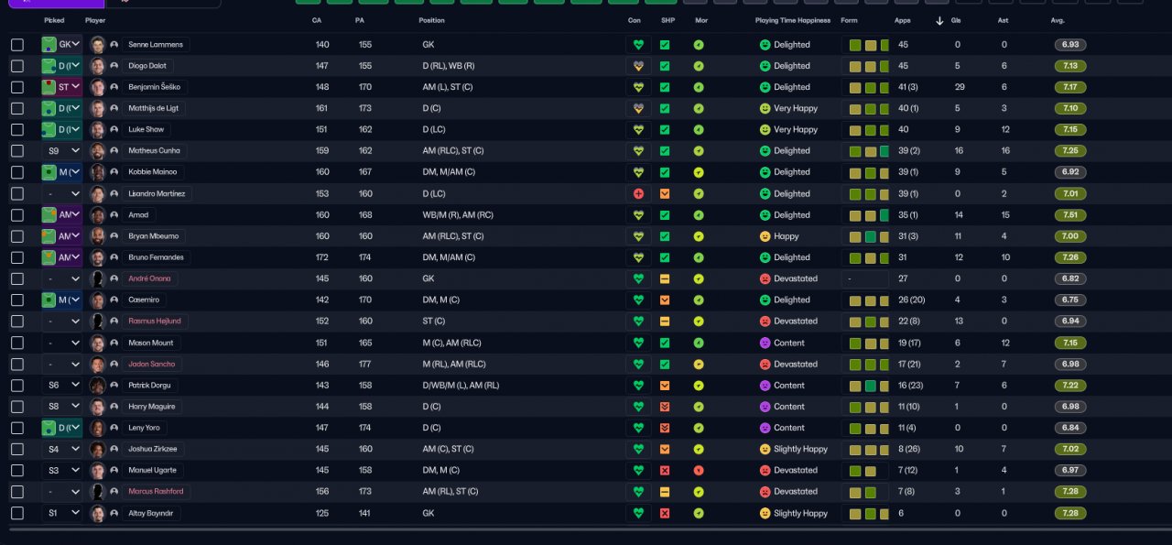
Task: Click Lisandro Martínez's red injury condition icon
Action: [638, 193]
